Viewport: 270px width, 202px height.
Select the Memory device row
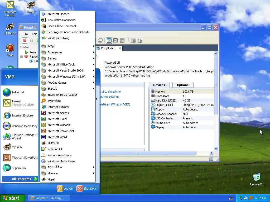click(182, 92)
